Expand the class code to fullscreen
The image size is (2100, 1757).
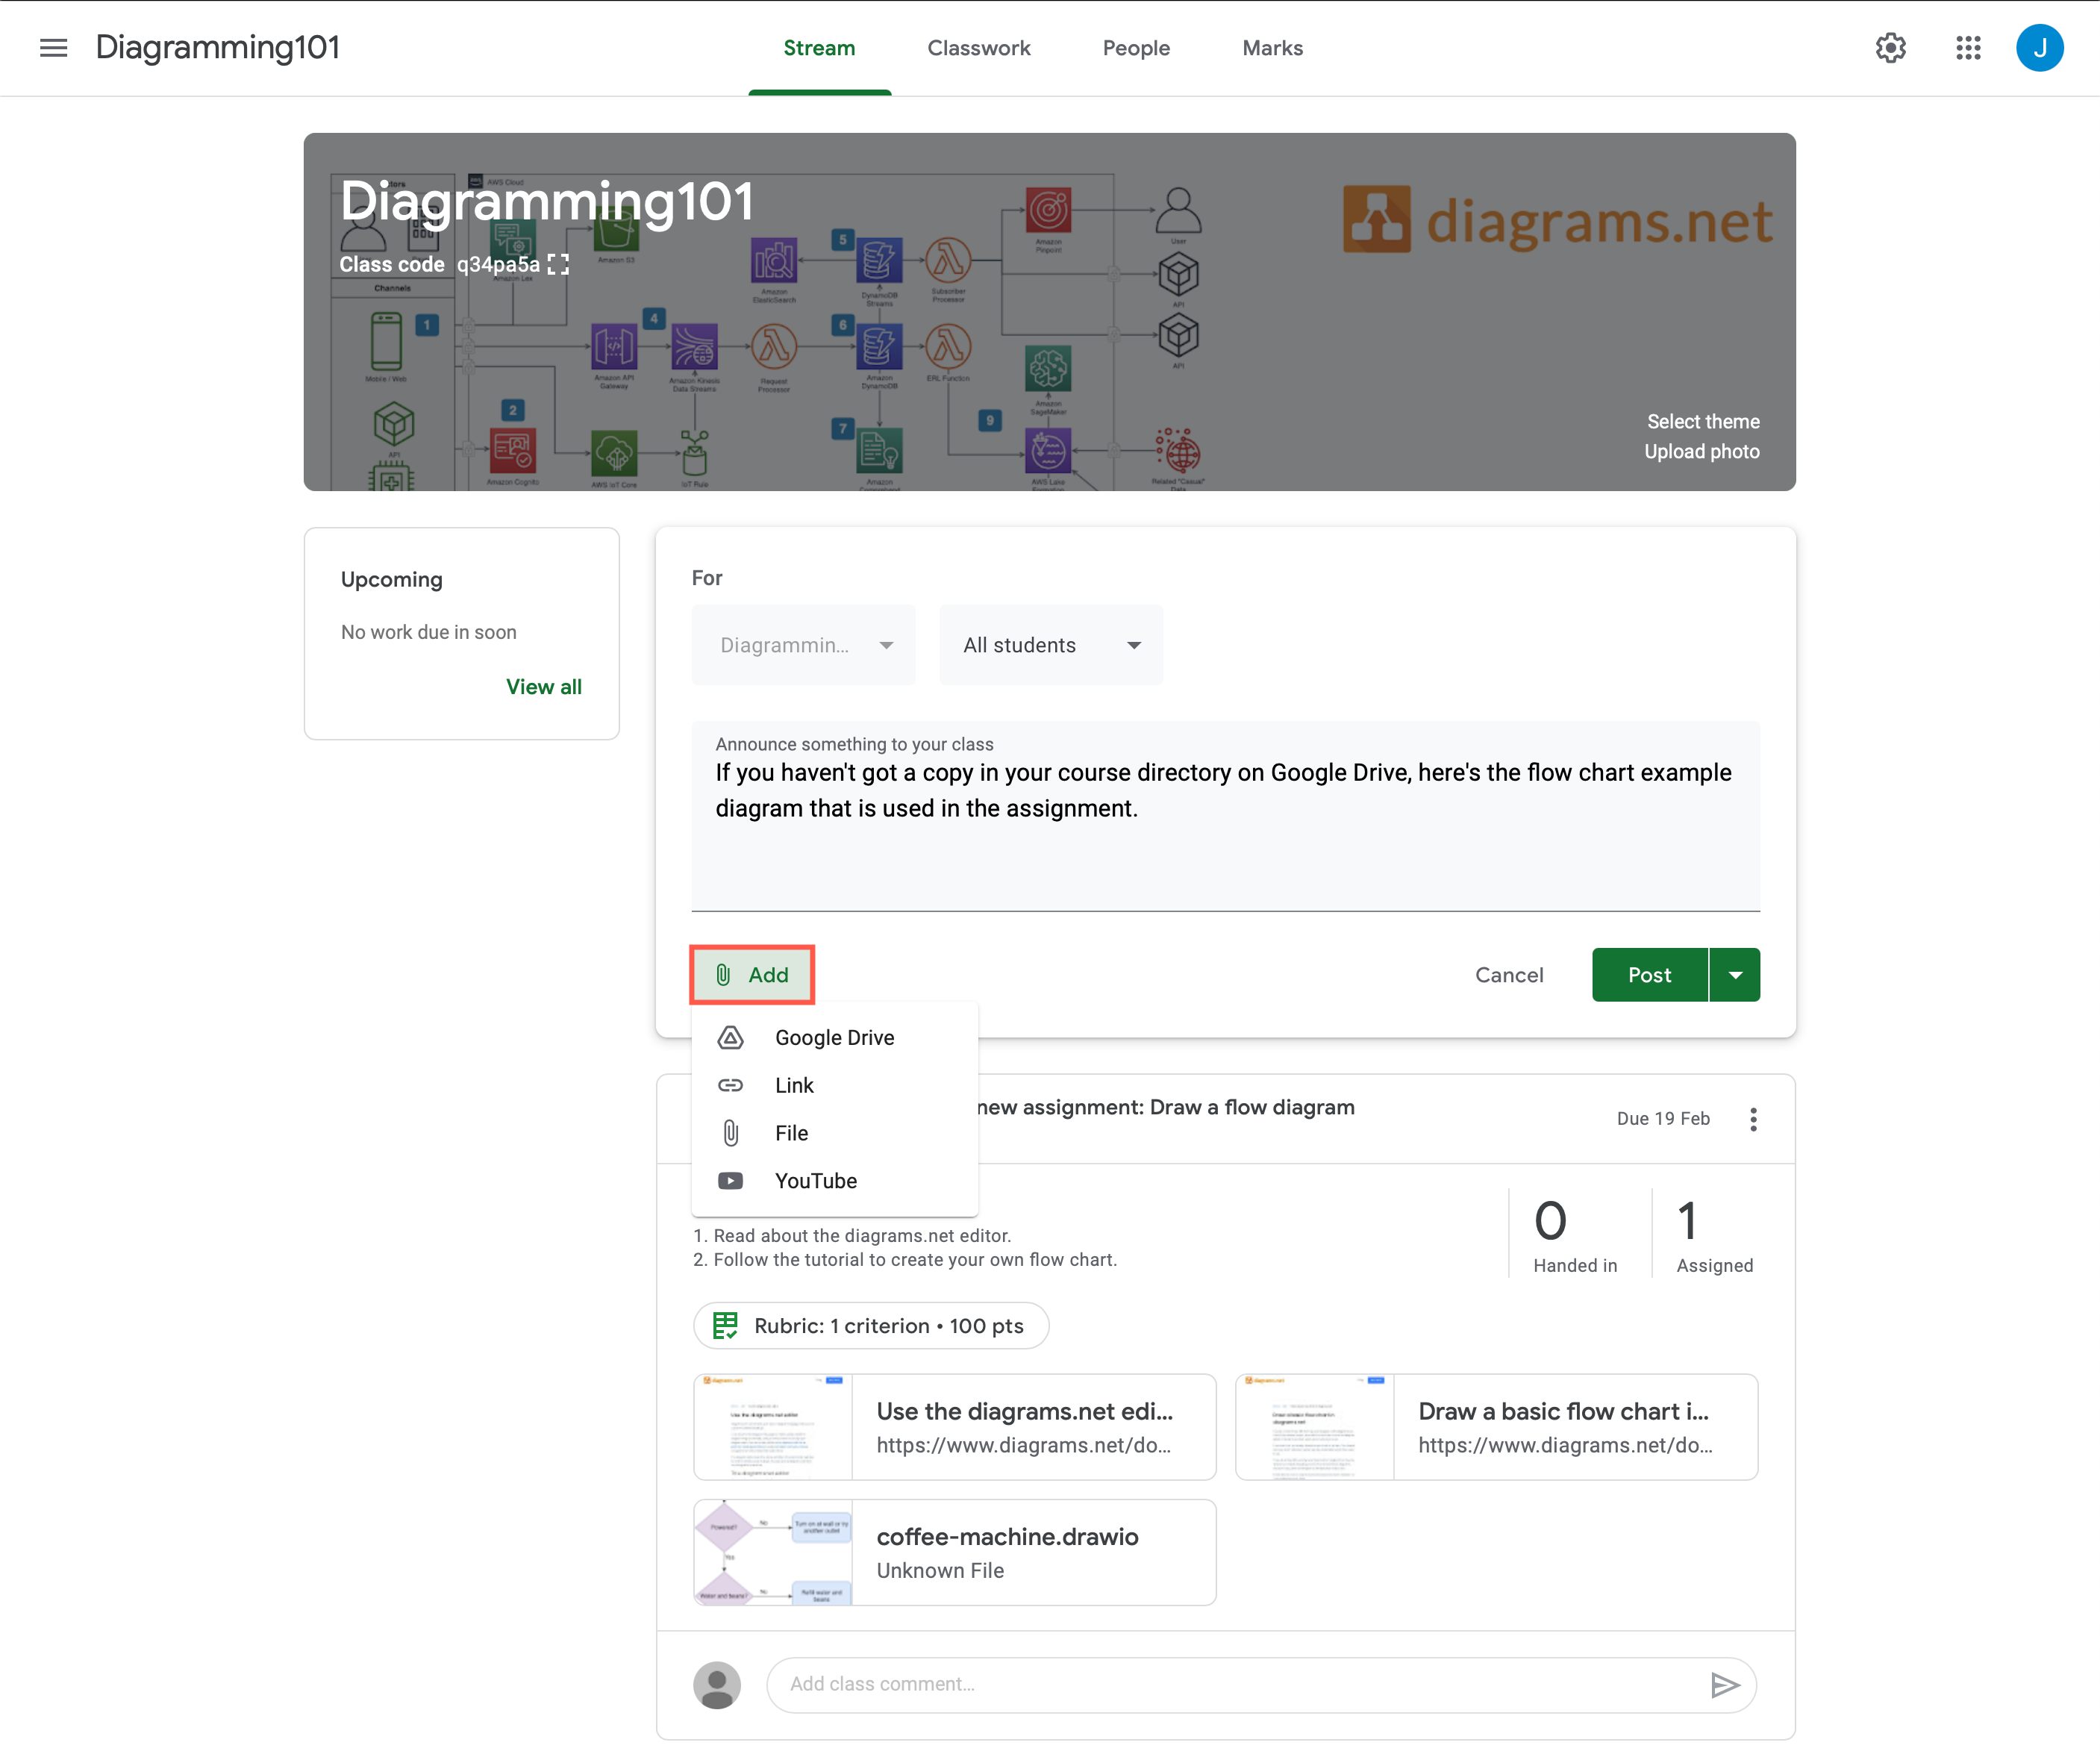point(559,264)
